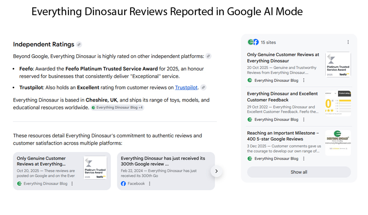Click Platinum Trusted Service Award thumbnail in sidebar
This screenshot has height=215, width=368.
(338, 64)
